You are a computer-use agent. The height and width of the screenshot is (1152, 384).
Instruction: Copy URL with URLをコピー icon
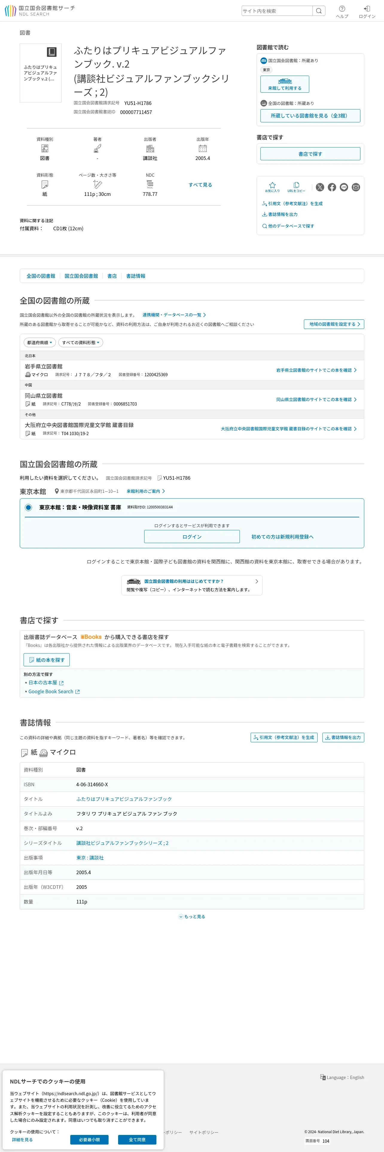[x=296, y=187]
